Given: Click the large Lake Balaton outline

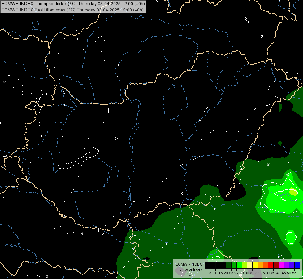Looking at the screenshot, I should (x=78, y=158).
